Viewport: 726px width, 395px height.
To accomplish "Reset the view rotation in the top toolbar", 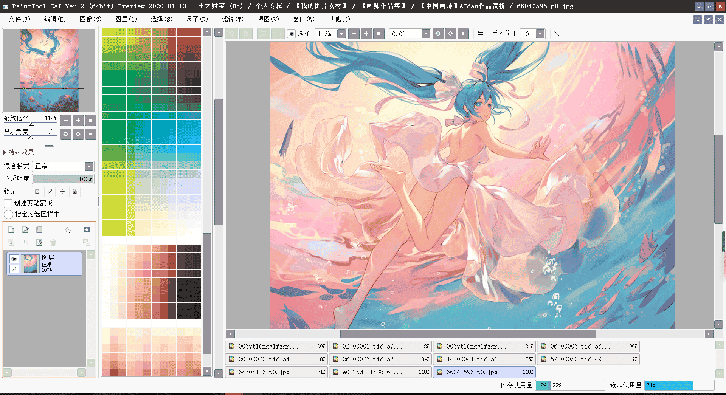I will coord(463,34).
